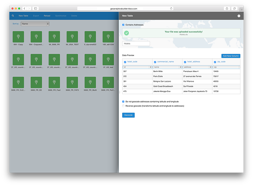Click the Safari share icon
The height and width of the screenshot is (186, 253).
pyautogui.click(x=226, y=9)
